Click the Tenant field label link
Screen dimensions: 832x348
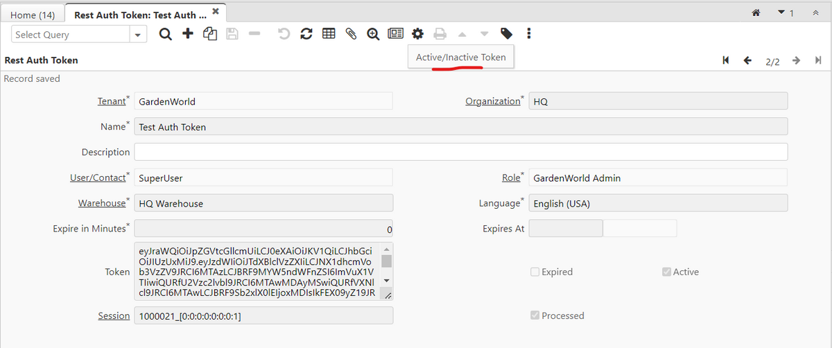(111, 101)
